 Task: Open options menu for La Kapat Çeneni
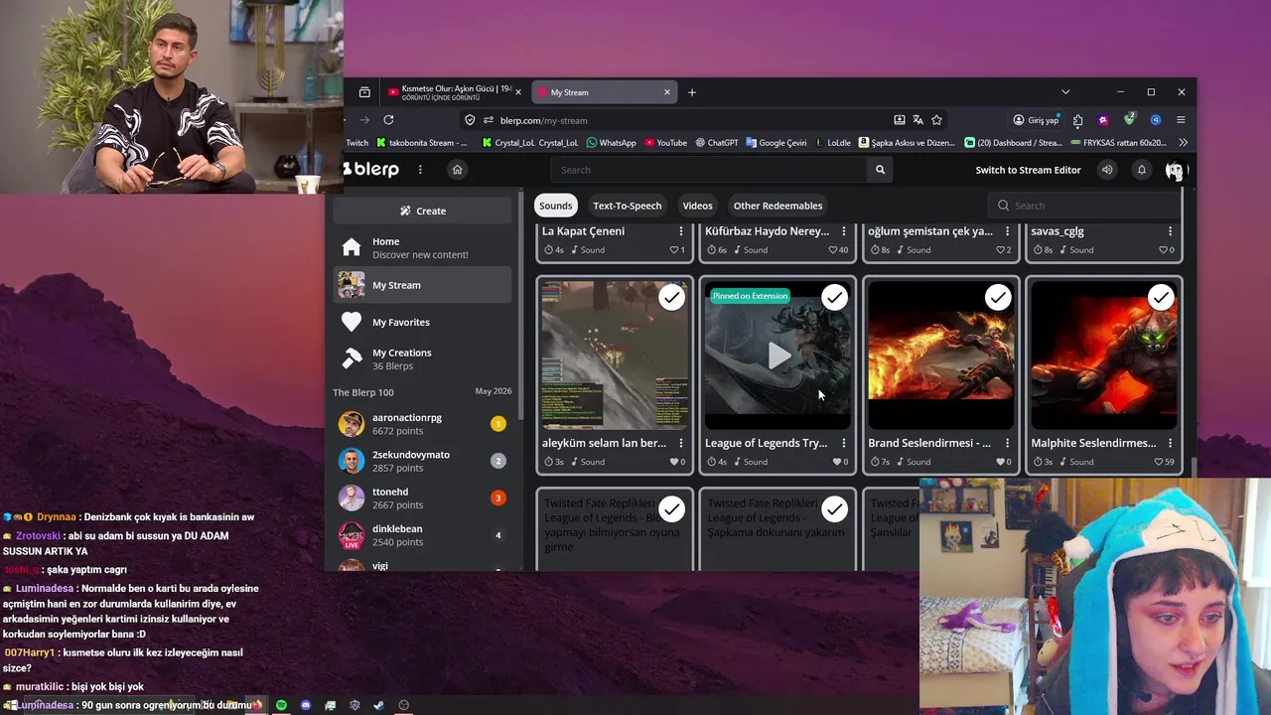pyautogui.click(x=681, y=231)
